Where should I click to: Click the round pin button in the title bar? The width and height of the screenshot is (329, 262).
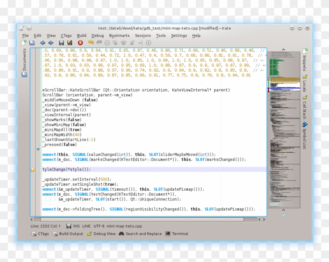[29, 28]
